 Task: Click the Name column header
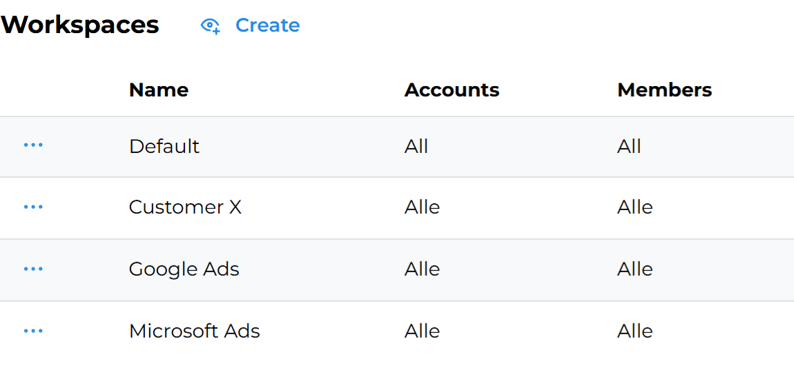[x=159, y=90]
